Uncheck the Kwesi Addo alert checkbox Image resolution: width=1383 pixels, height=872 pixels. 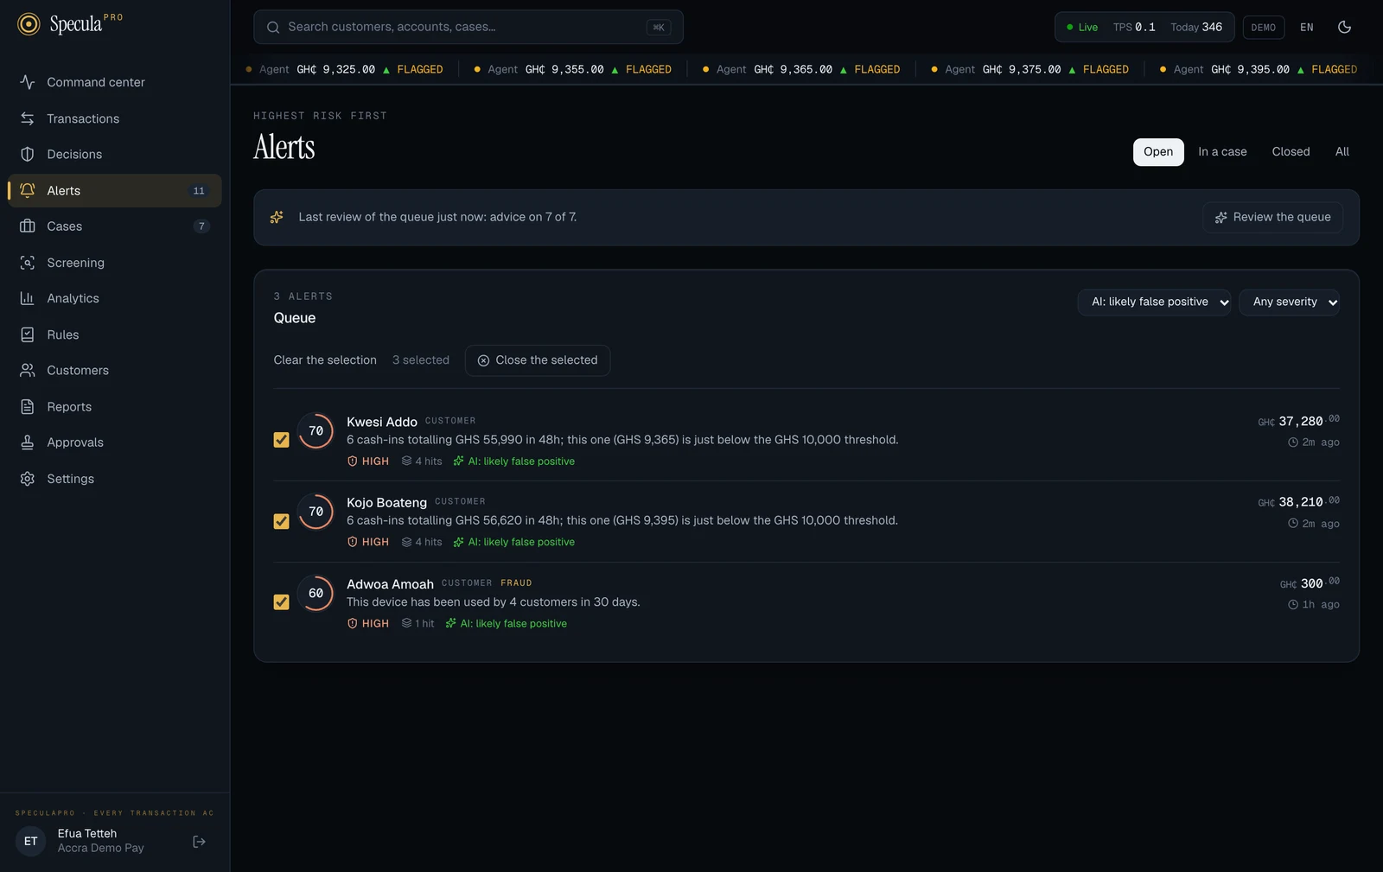[281, 440]
